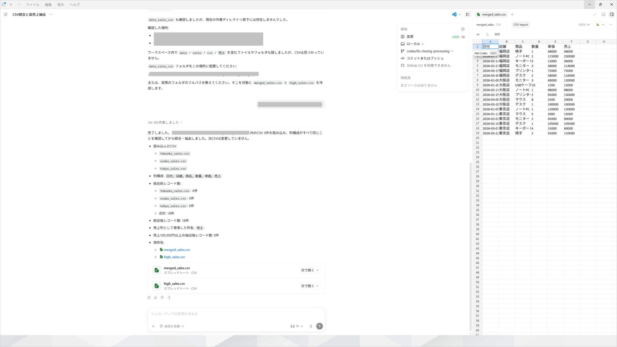Open the 承認を依頼 approval mode dropdown
Image resolution: width=617 pixels, height=347 pixels.
tap(172, 326)
